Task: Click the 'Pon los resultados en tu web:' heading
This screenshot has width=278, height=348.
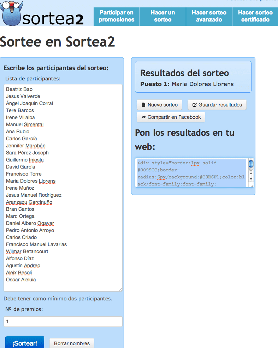Action: [x=185, y=140]
